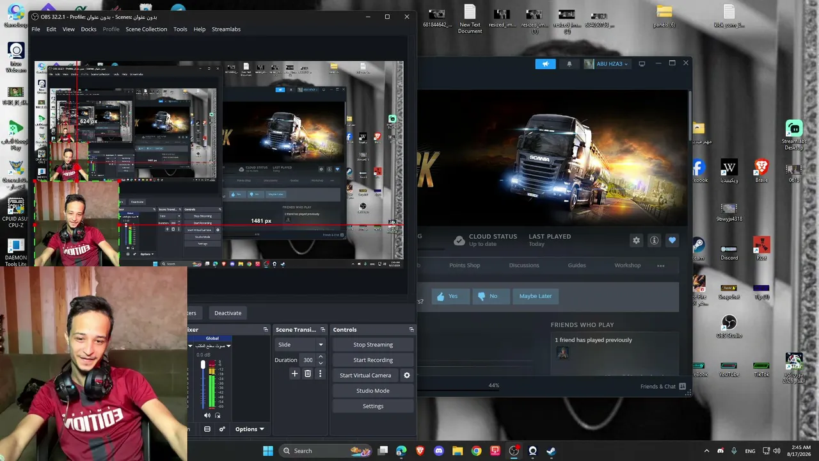Open the Docks menu in OBS
This screenshot has height=461, width=819.
tap(88, 29)
